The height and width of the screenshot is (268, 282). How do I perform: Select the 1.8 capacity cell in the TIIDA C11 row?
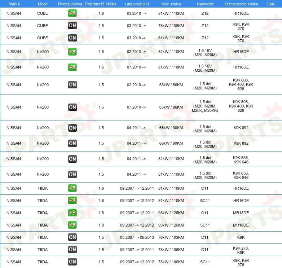[101, 212]
